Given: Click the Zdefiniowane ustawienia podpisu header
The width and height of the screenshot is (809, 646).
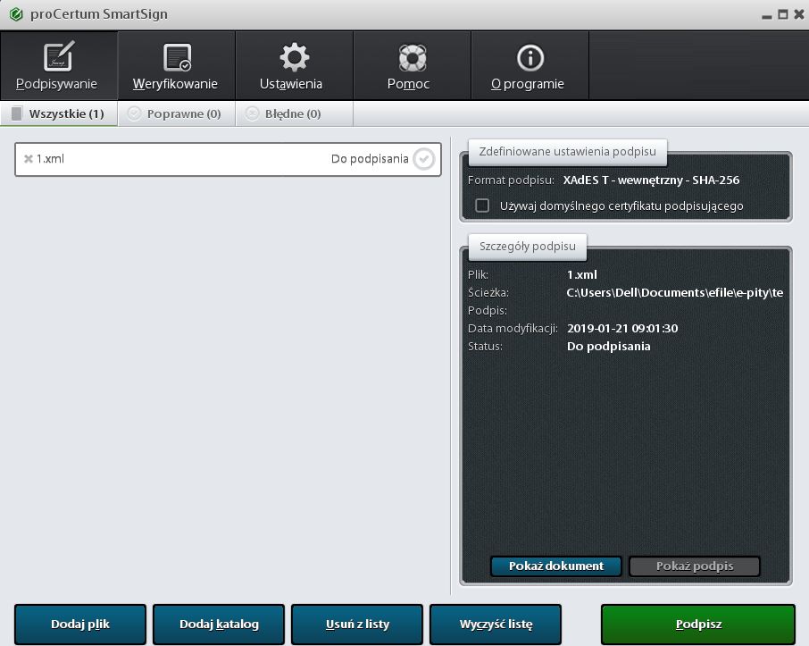Looking at the screenshot, I should (x=567, y=151).
